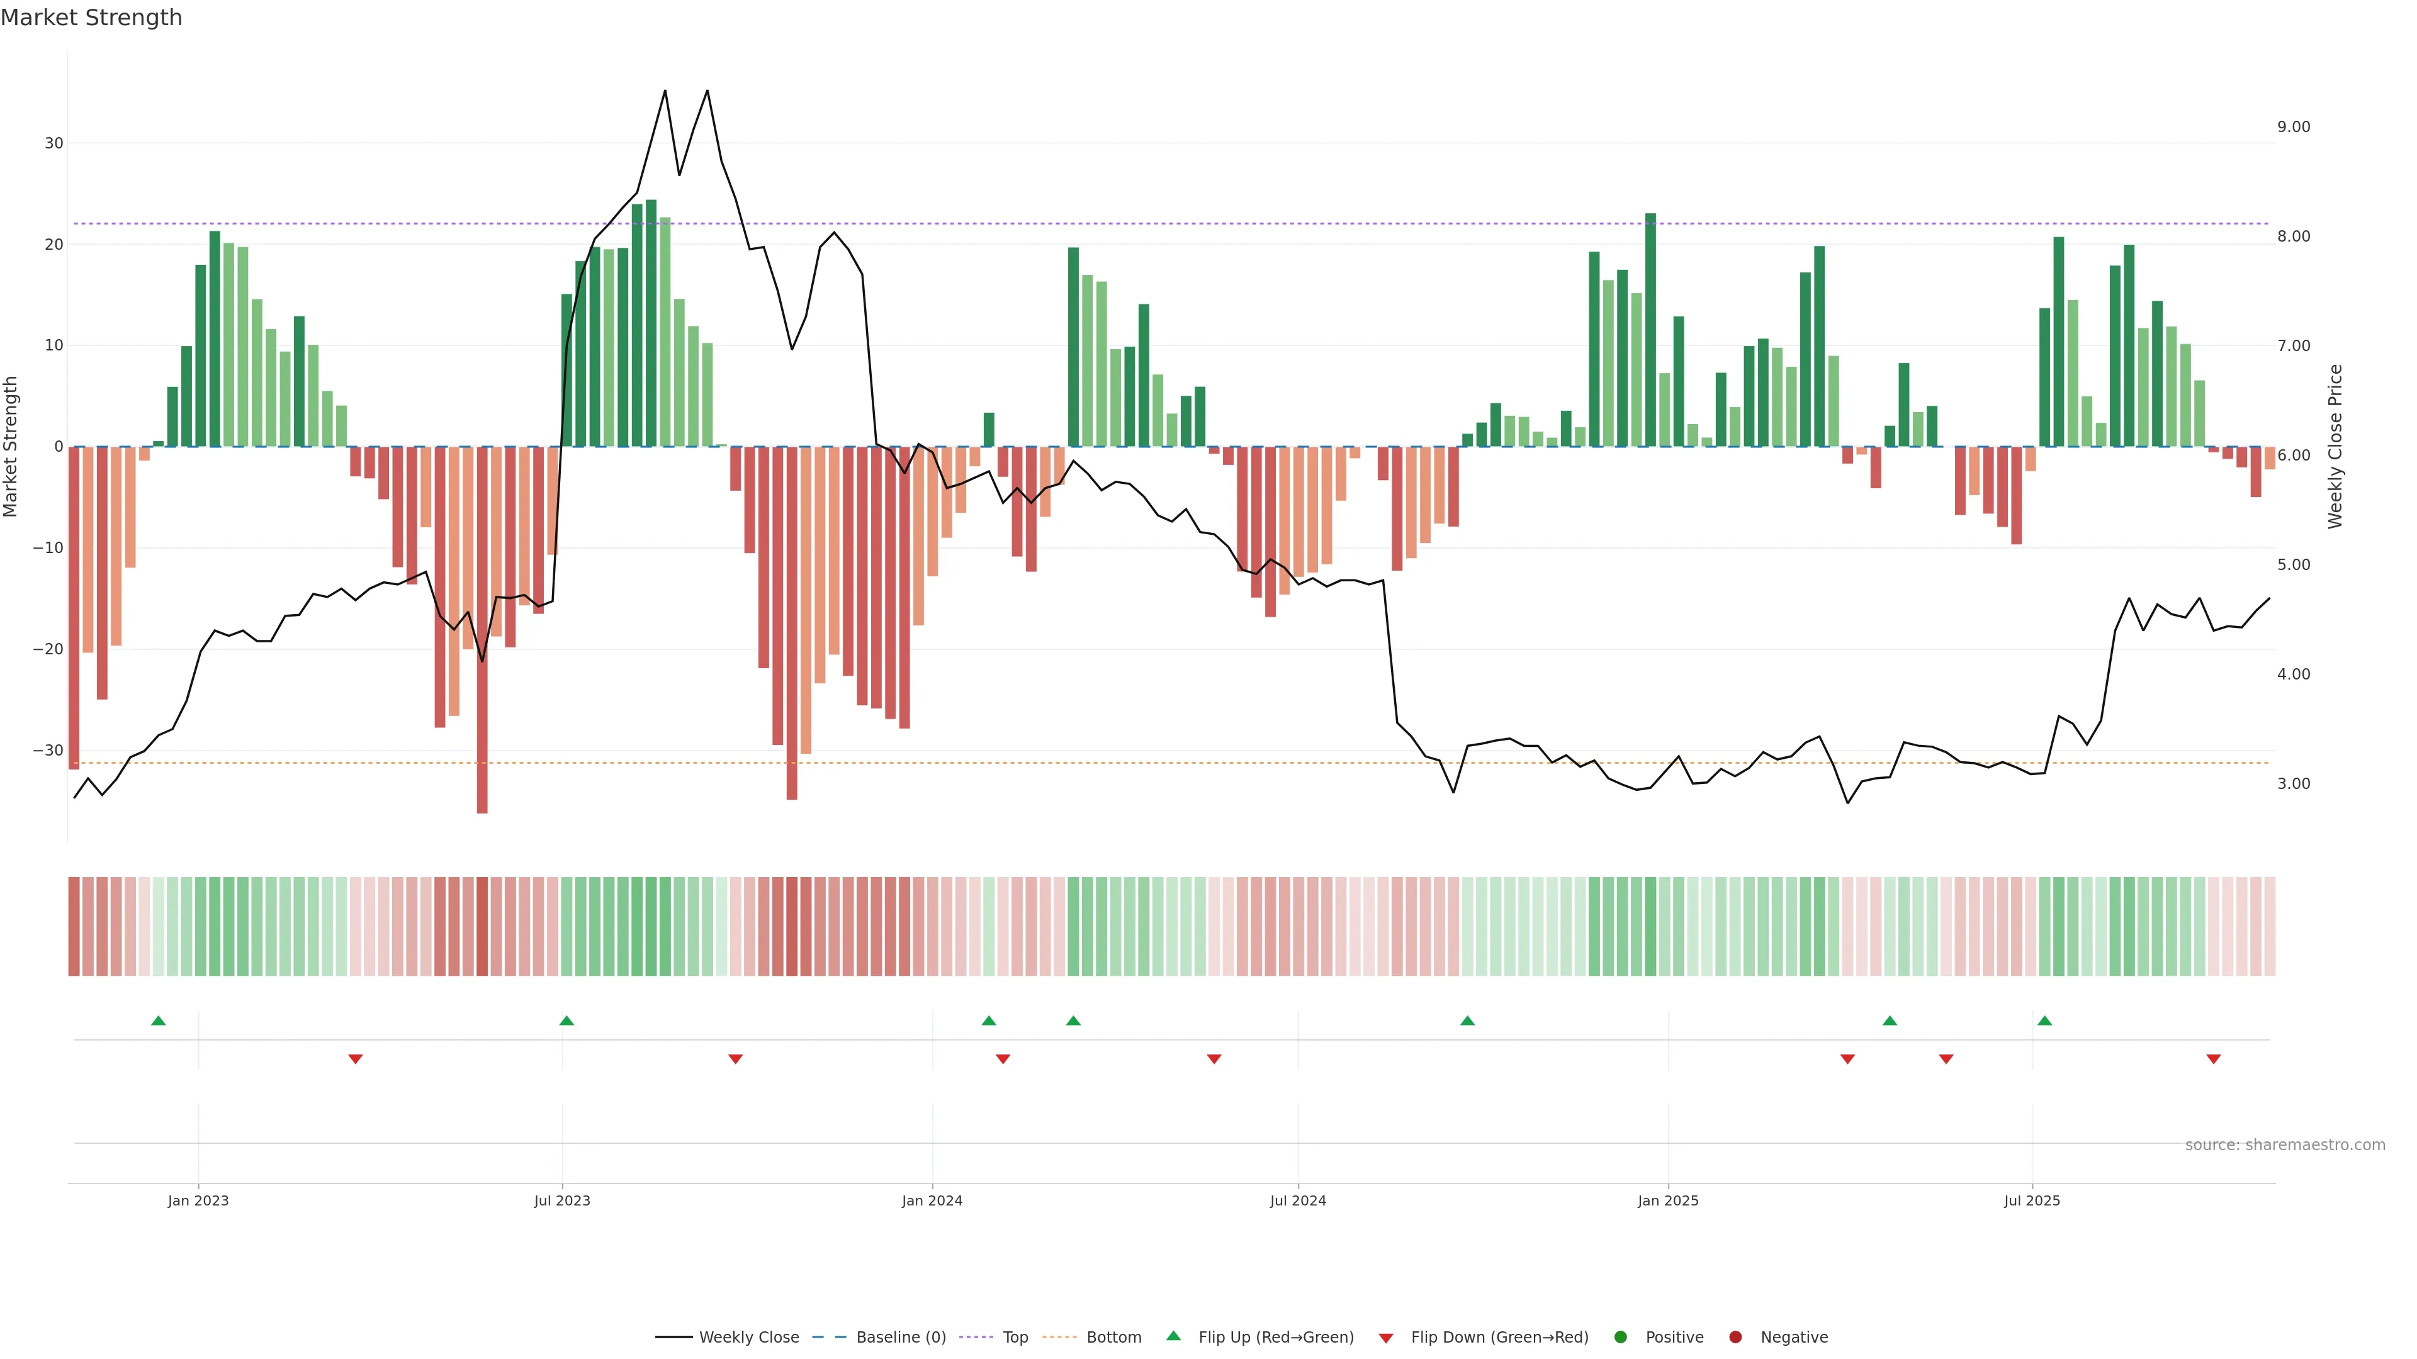Viewport: 2417px width, 1359px height.
Task: Click the first green flip-up marker near Jan 2023
Action: point(159,1021)
